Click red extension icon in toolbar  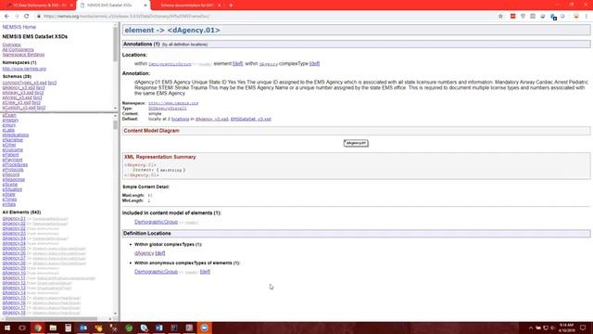(x=512, y=17)
